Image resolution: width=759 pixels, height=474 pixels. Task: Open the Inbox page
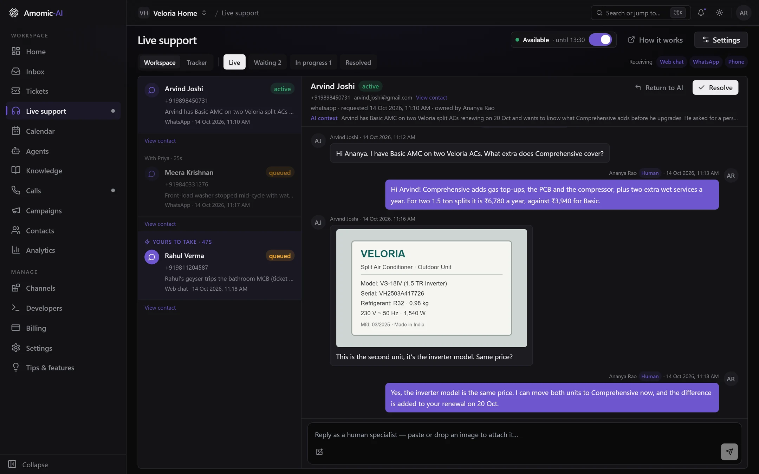63,72
